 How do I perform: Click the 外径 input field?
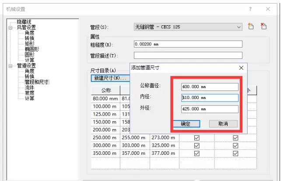(209, 109)
